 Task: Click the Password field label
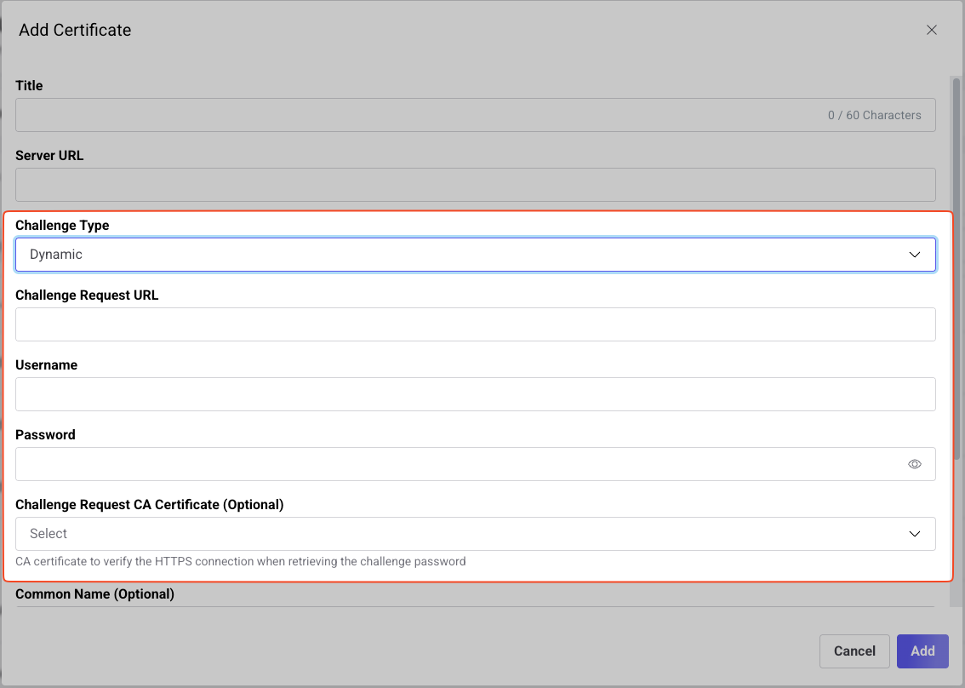coord(45,435)
